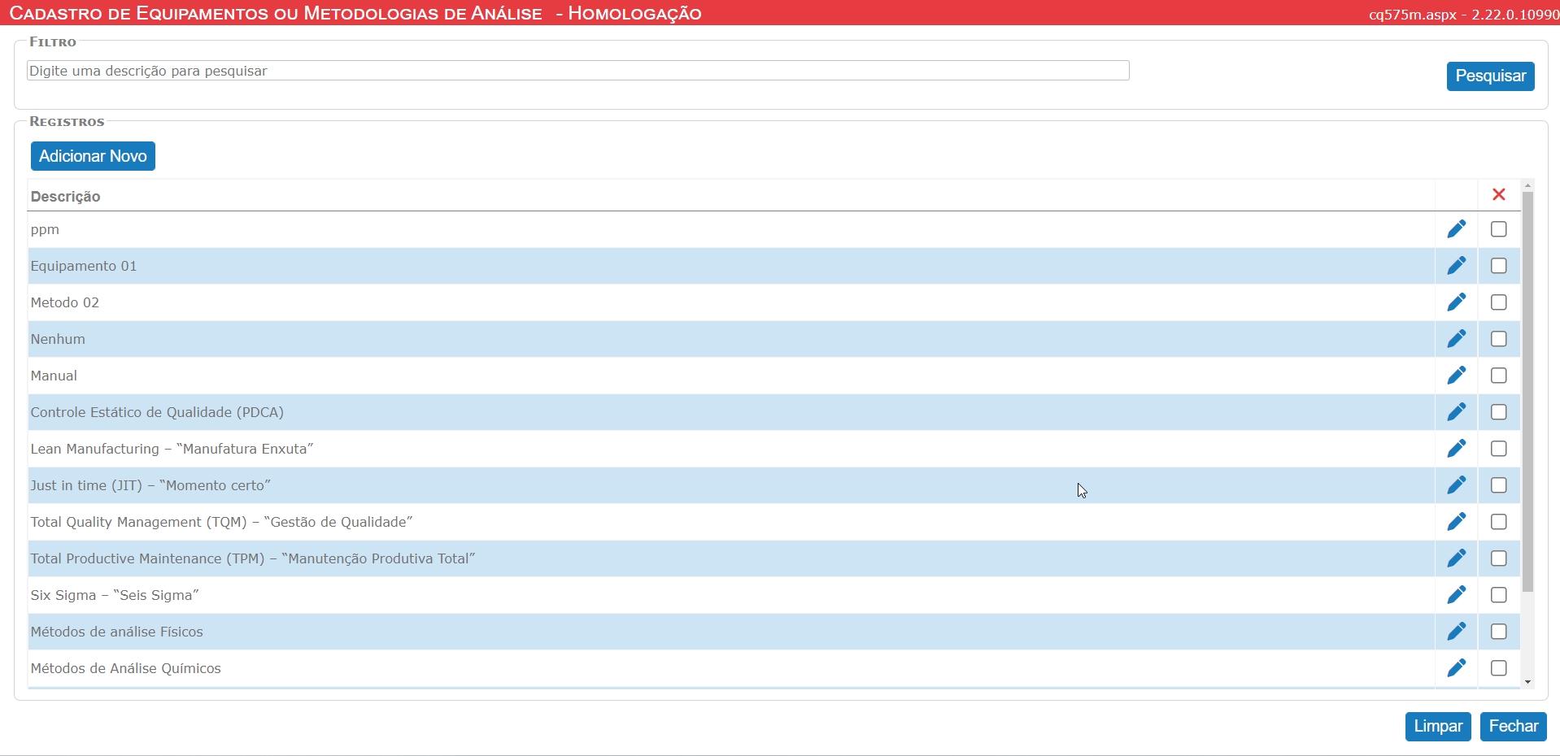Edit Total Productive Maintenance (TPM) entry
Screen dimensions: 1560x756
point(1457,558)
